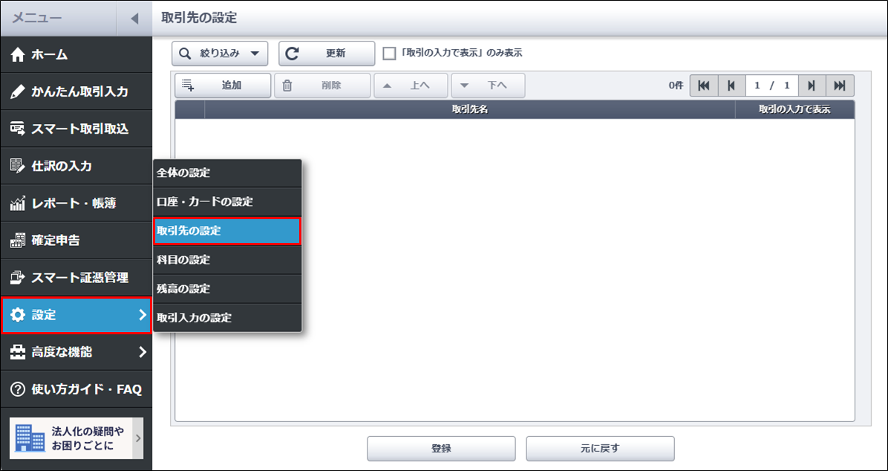Click the スマート証憑管理 document icon

[18, 278]
